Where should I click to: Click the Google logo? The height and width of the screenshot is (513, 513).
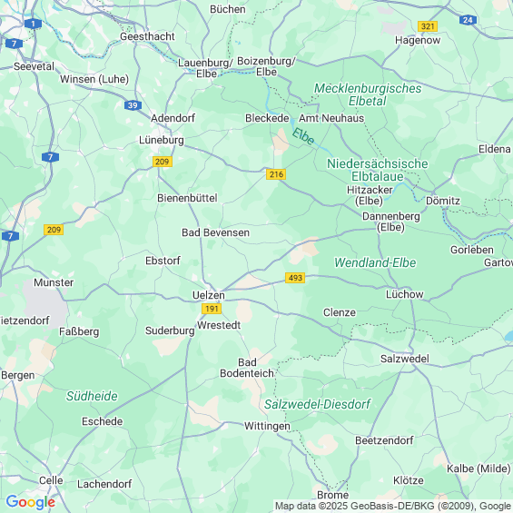pyautogui.click(x=31, y=502)
